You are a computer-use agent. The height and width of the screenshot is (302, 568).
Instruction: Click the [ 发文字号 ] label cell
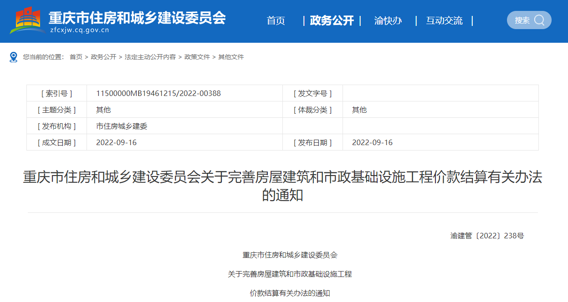(x=313, y=93)
